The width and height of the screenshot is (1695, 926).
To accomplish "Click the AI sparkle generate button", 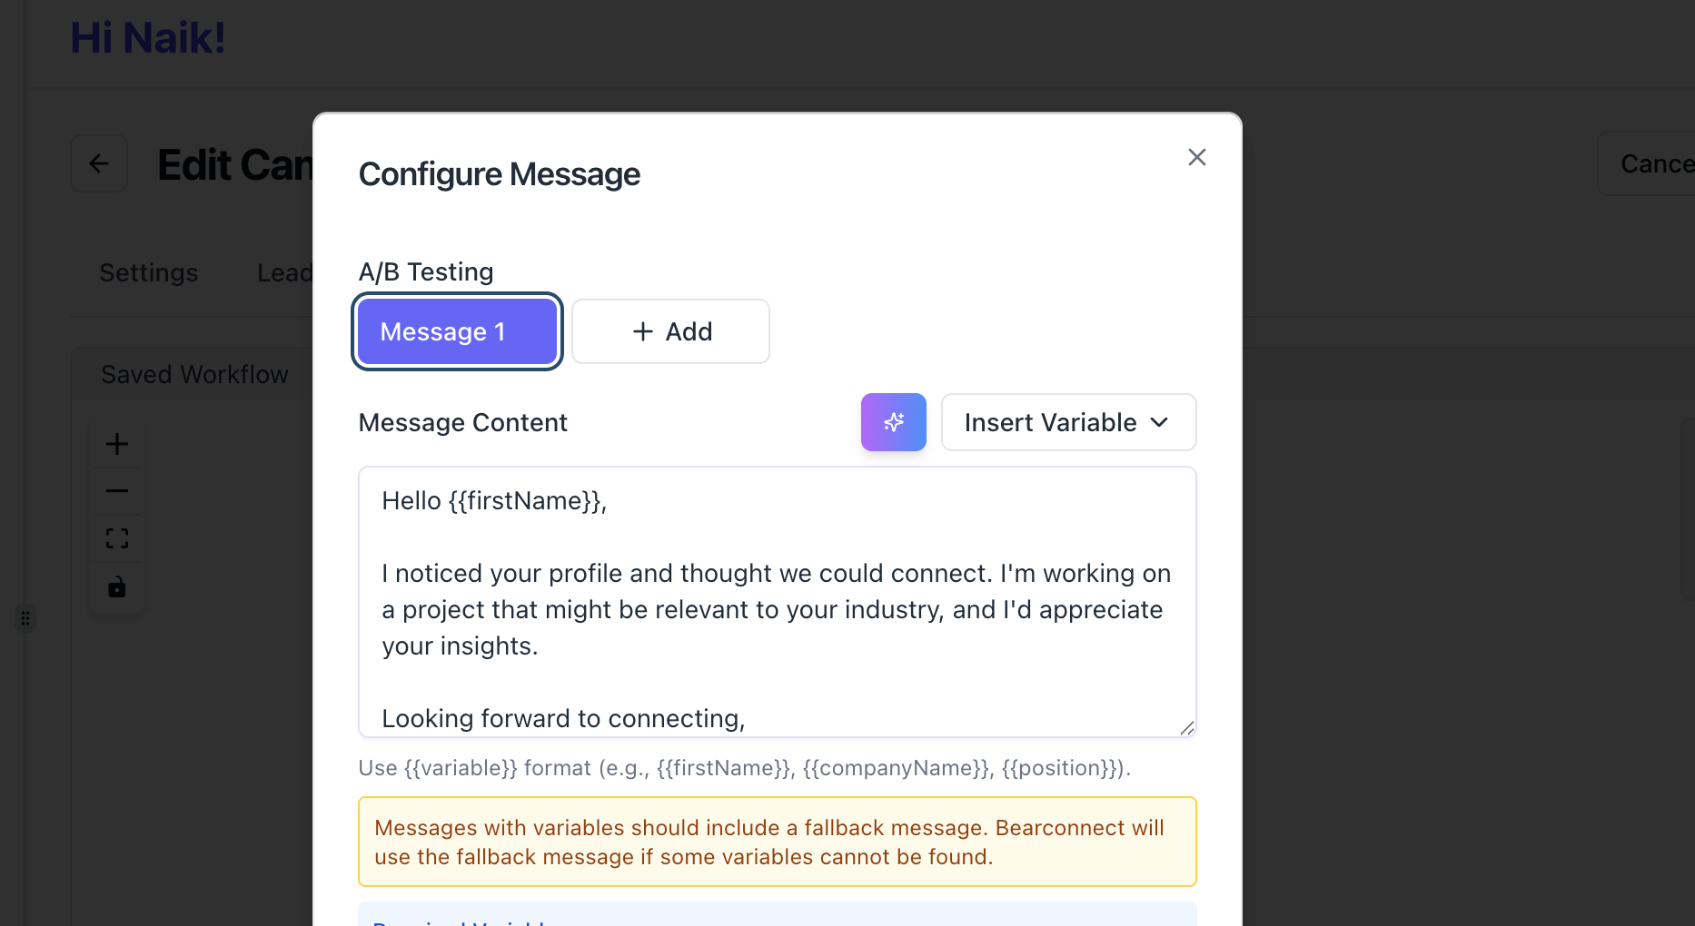I will [893, 422].
